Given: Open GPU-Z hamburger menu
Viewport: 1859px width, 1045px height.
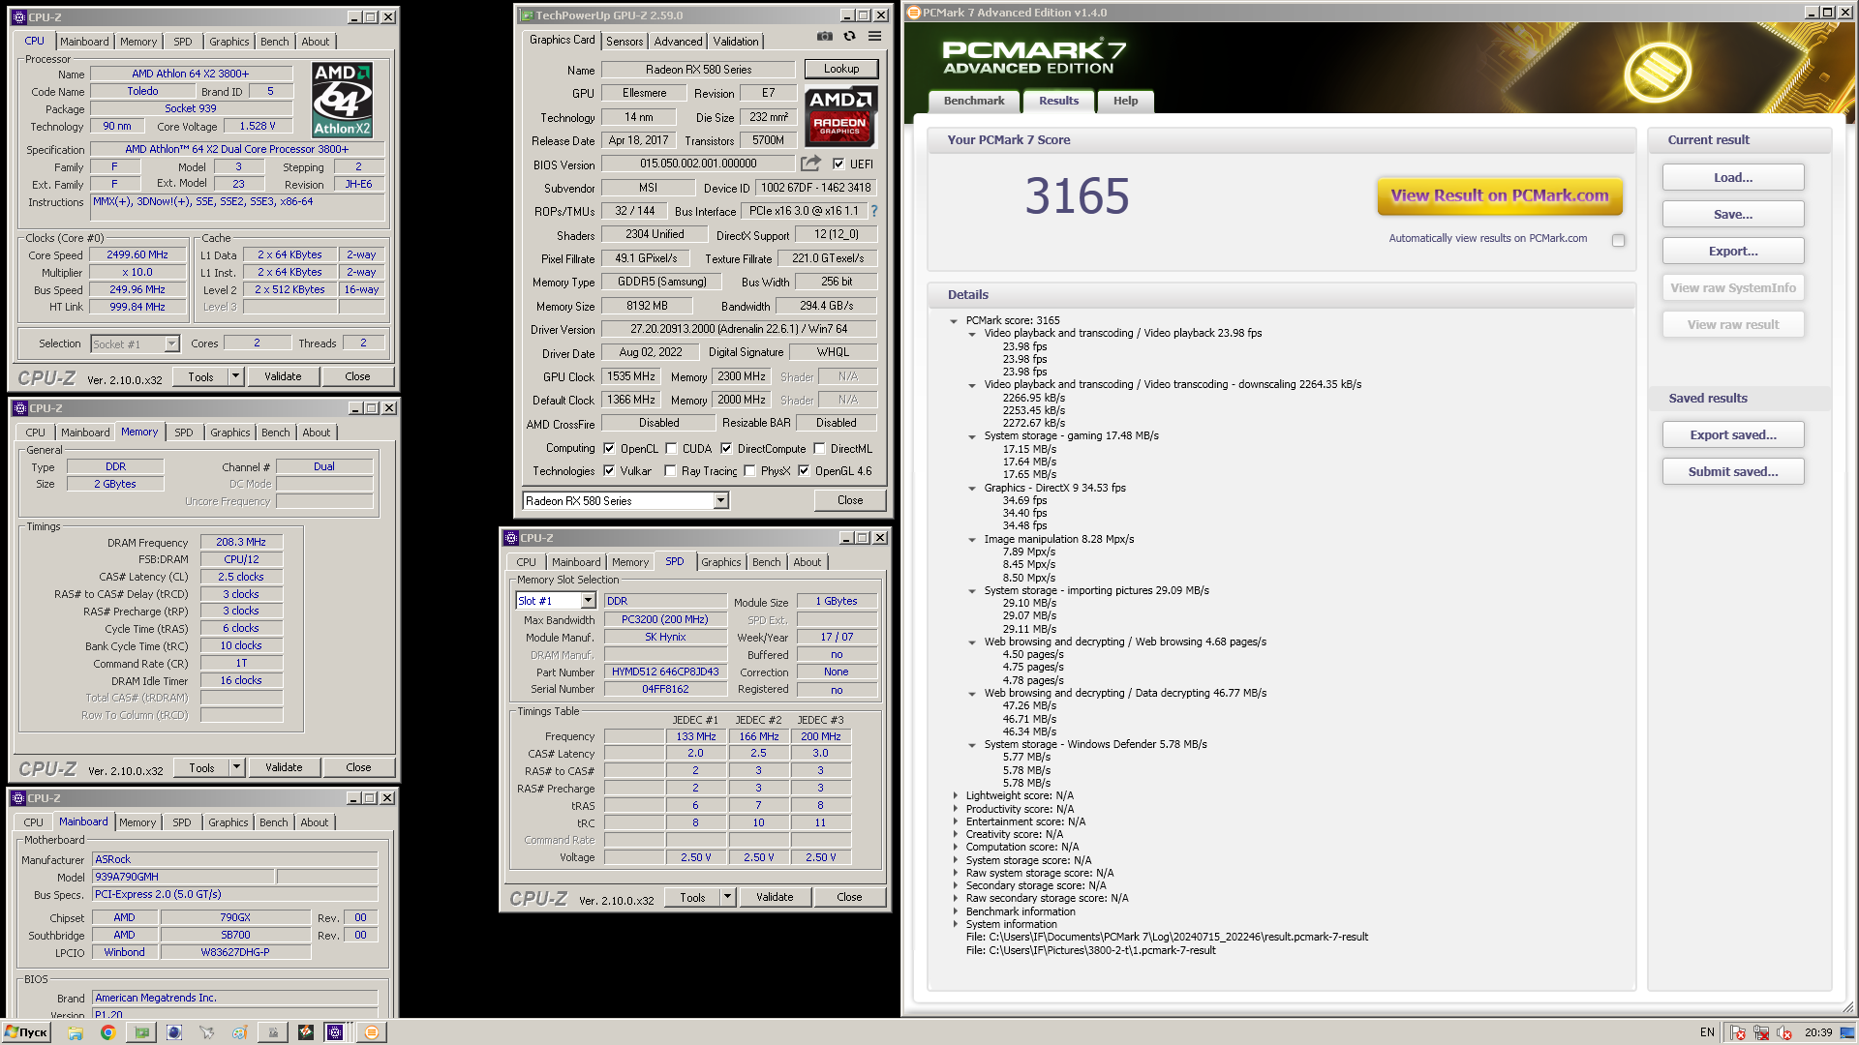Looking at the screenshot, I should click(x=874, y=36).
